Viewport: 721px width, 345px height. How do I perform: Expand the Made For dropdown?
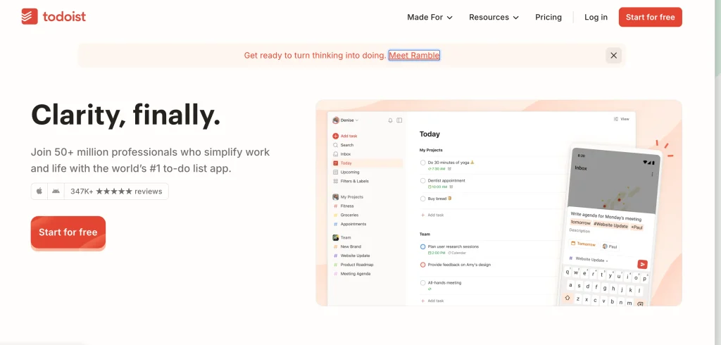(430, 17)
